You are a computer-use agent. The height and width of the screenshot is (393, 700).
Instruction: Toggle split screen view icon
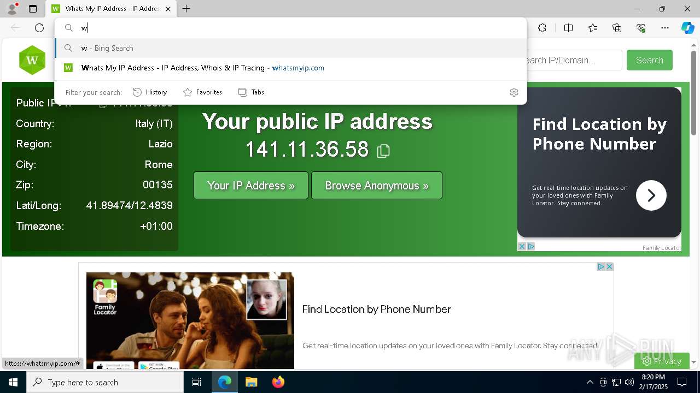click(x=568, y=28)
